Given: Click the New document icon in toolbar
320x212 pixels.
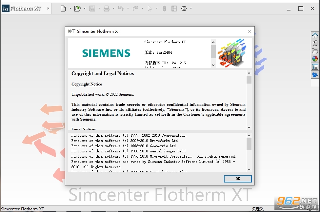Looking at the screenshot, I should tap(63, 9).
